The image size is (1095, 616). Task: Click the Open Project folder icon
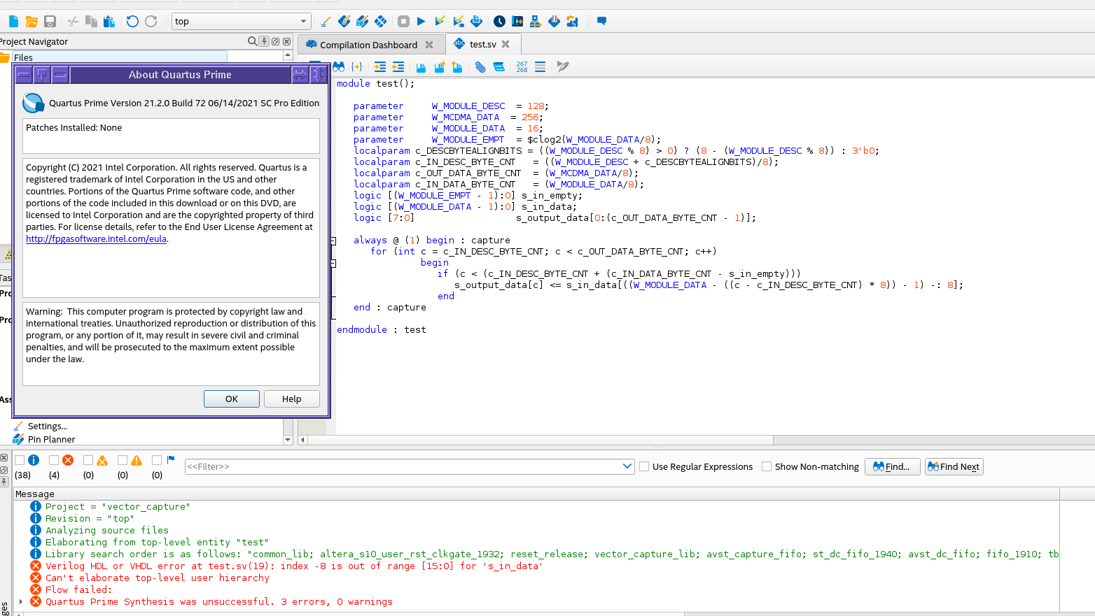click(x=32, y=22)
